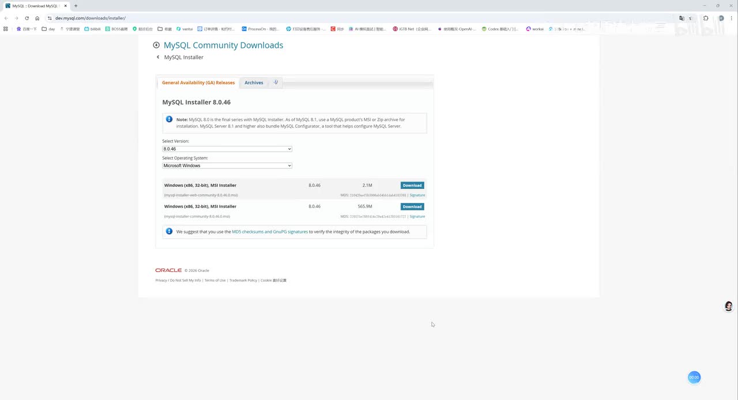The image size is (738, 400).
Task: Open the BOSS直聘 bookmark
Action: tap(116, 29)
